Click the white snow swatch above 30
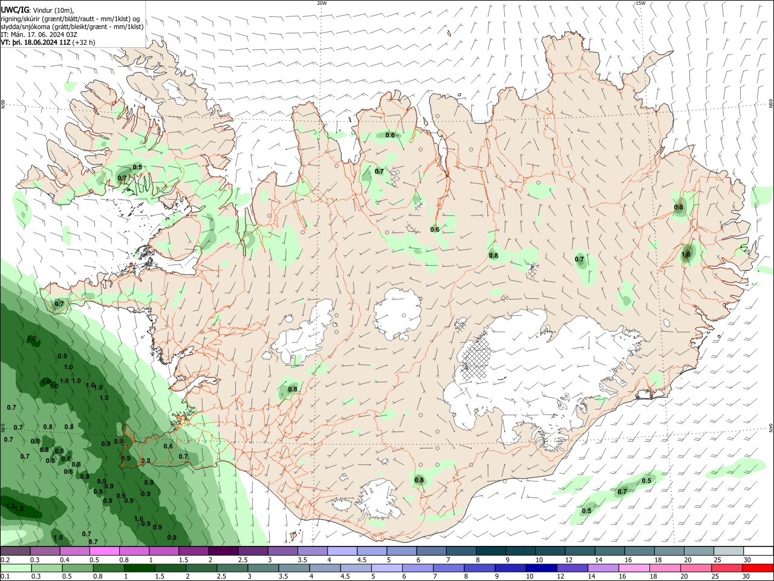 (758, 551)
